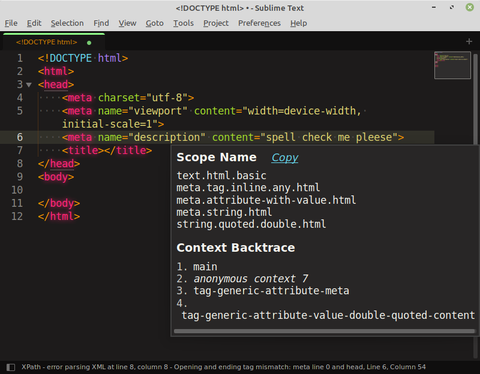Screen dimensions: 480x374
Task: Open the Find menu
Action: (x=101, y=23)
